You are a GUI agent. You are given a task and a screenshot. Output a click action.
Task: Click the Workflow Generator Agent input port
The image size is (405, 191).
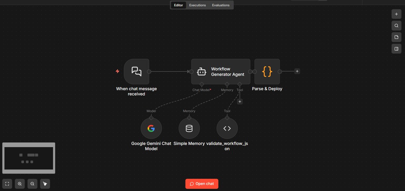click(191, 72)
